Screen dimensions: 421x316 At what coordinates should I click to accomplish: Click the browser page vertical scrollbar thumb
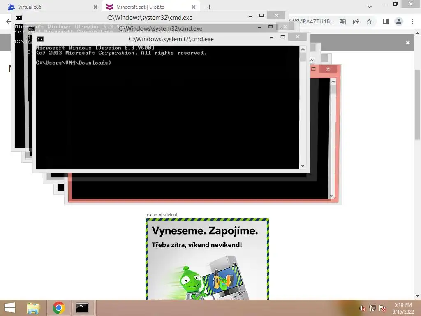click(x=417, y=104)
